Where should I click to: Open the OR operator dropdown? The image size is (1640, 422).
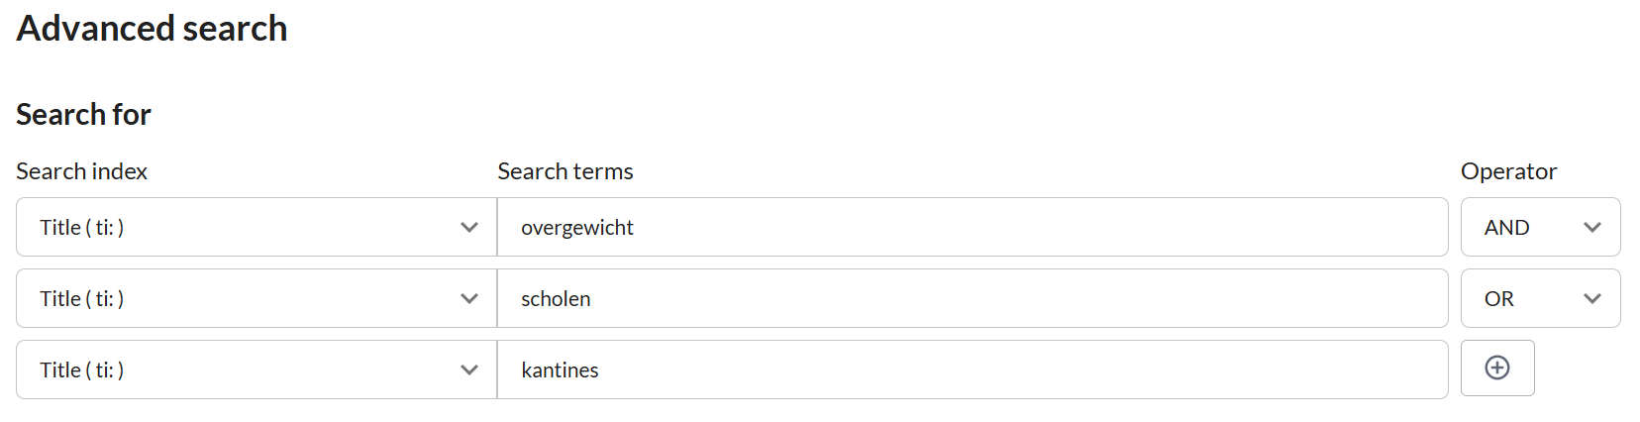(x=1539, y=298)
